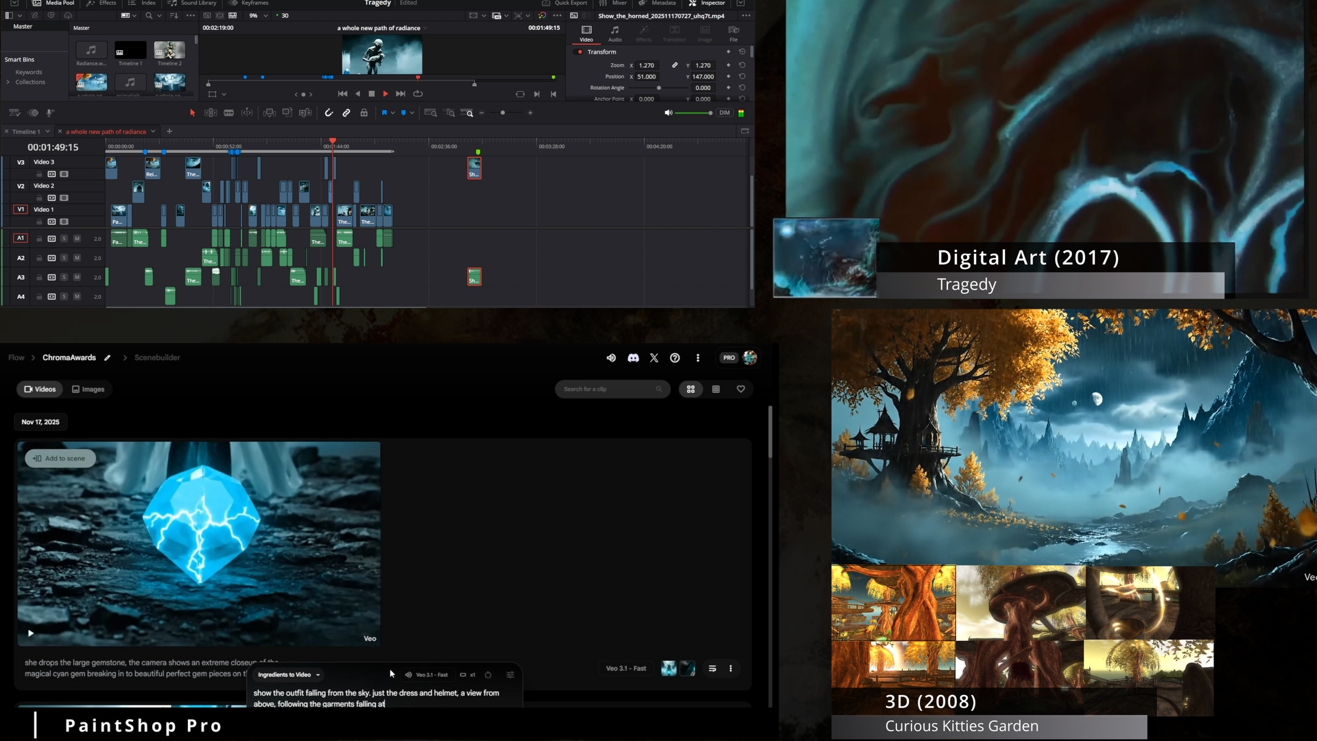Open the Audio tab in Inspector

pos(615,33)
